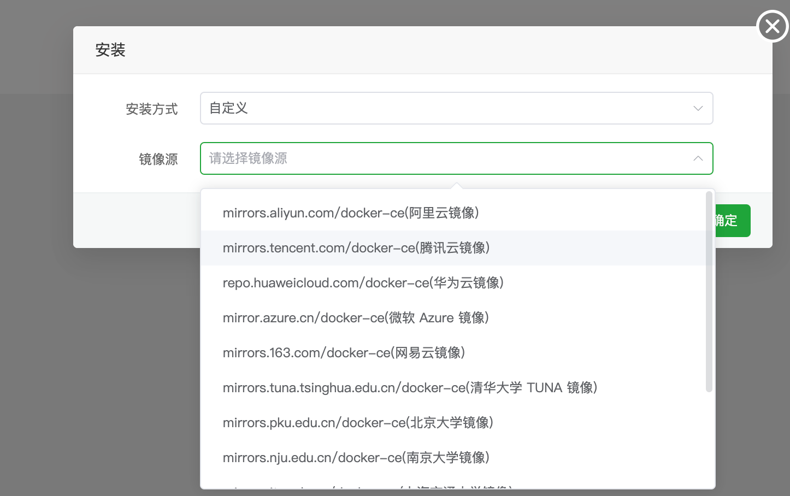This screenshot has height=496, width=790.
Task: Pick the 北京大学镜像 mirrors.pku.edu.cn option
Action: [358, 423]
